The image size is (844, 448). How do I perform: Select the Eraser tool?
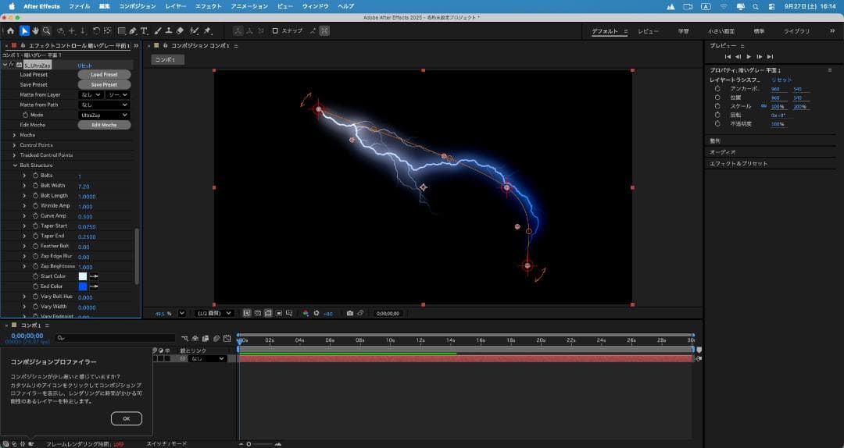click(x=181, y=31)
